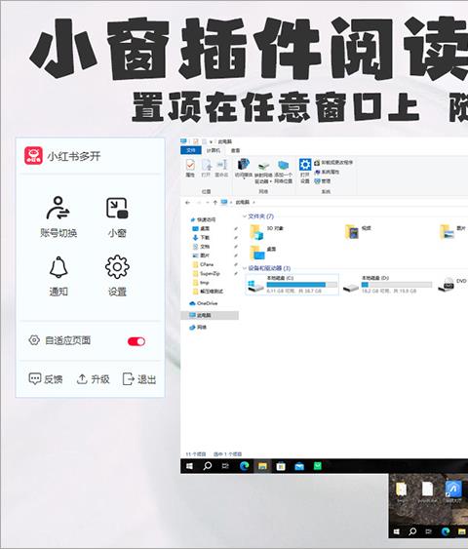Click the 反馈 feedback chat icon
Viewport: 468px width, 549px height.
(x=35, y=378)
